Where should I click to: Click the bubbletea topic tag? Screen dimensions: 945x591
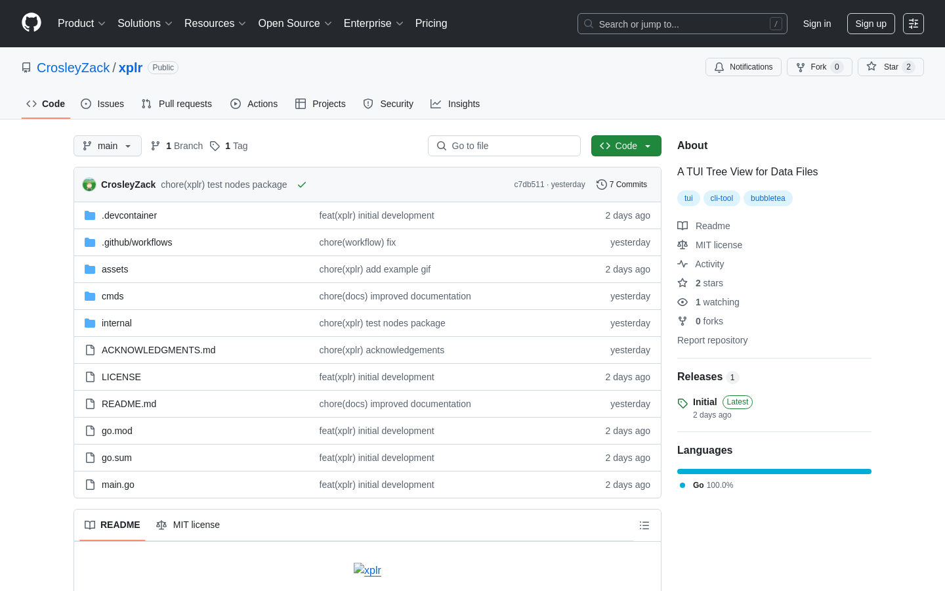coord(768,198)
